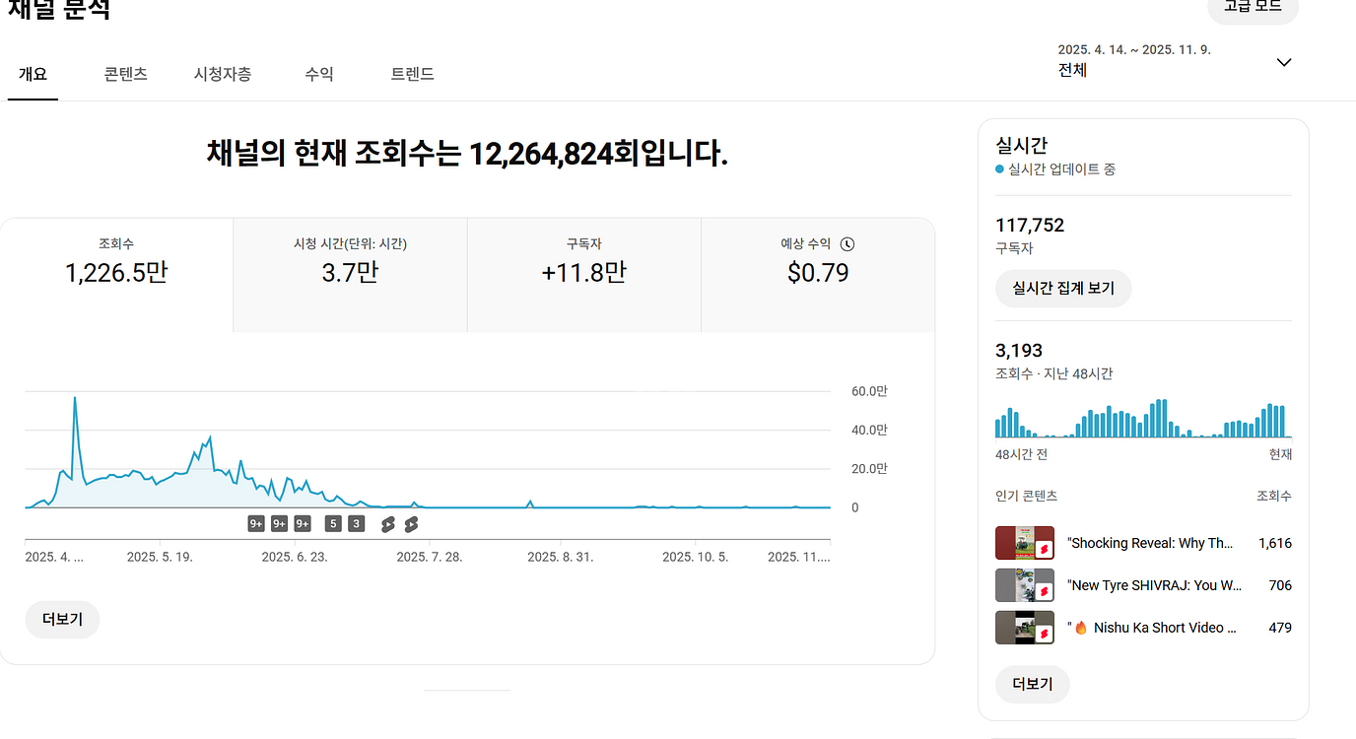This screenshot has width=1356, height=739.
Task: Expand the date range dropdown arrow
Action: click(1283, 62)
